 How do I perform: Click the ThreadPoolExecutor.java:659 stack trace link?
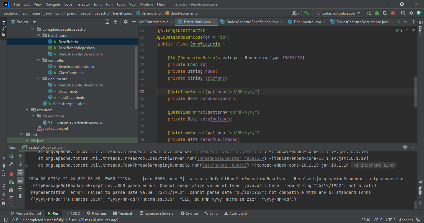click(231, 159)
